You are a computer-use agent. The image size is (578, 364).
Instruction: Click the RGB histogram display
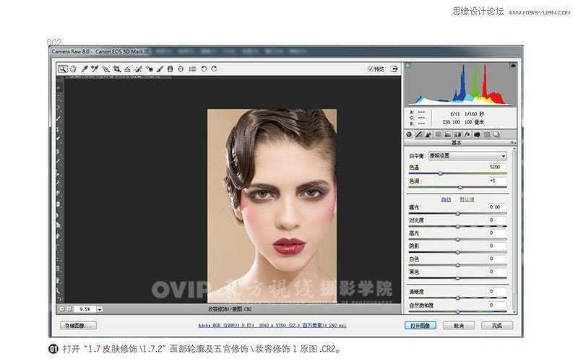coord(460,84)
